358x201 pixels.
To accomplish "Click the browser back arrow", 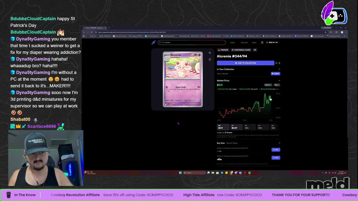I will [x=84, y=32].
